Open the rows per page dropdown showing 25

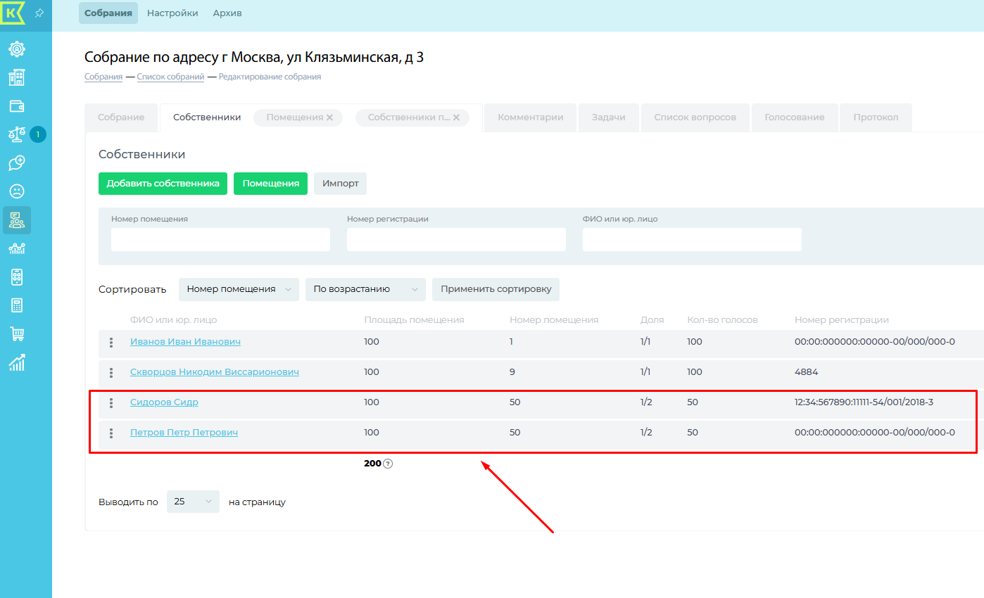(x=193, y=502)
